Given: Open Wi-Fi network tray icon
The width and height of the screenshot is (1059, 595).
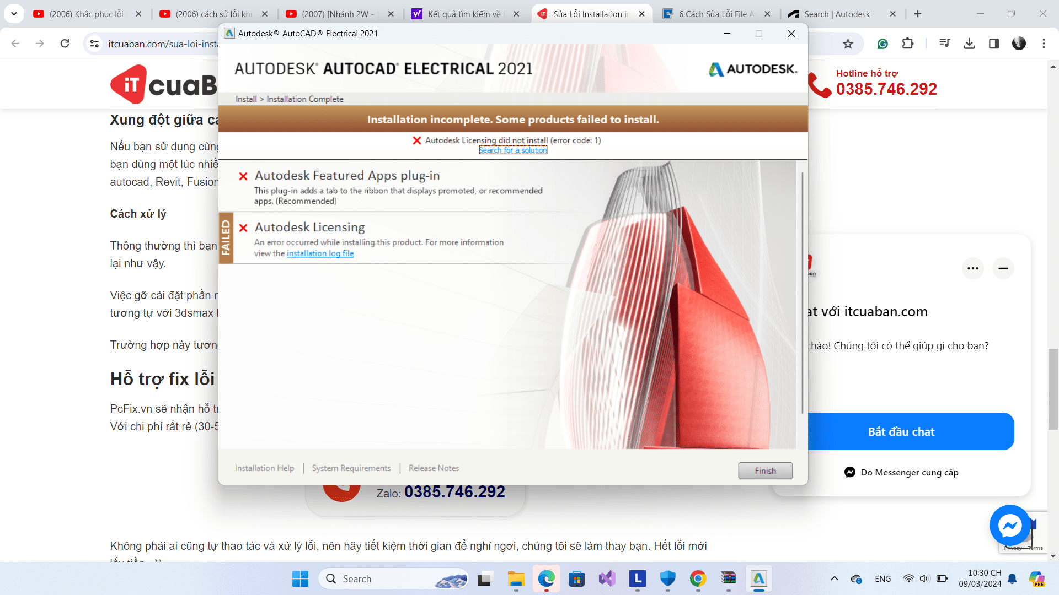Looking at the screenshot, I should click(x=908, y=579).
